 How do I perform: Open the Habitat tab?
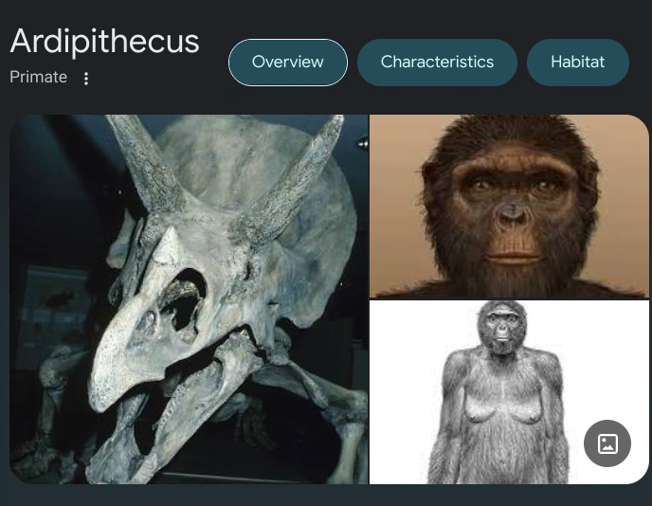click(577, 63)
